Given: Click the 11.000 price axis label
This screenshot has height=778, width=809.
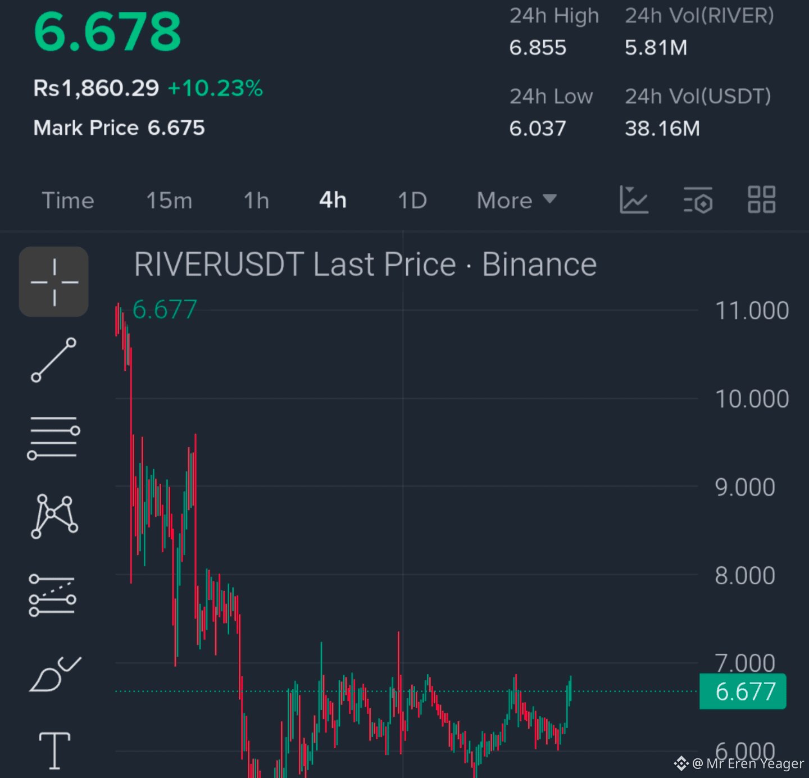Looking at the screenshot, I should [752, 311].
